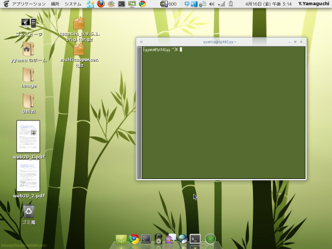
Task: Open the アプリケーション menu
Action: (29, 4)
